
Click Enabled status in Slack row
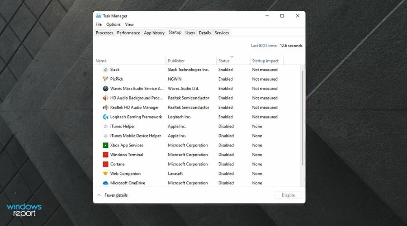225,70
